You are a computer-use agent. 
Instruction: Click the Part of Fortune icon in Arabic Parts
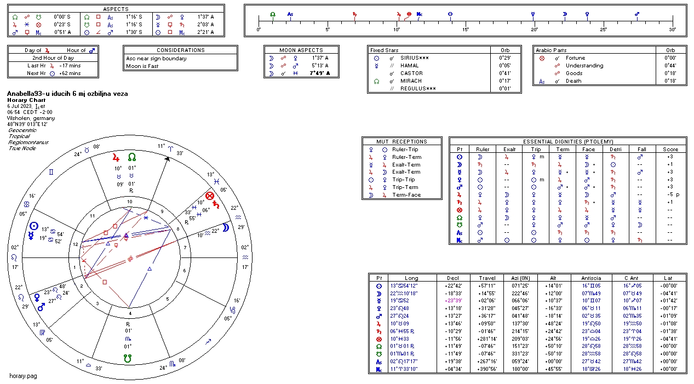[x=542, y=58]
